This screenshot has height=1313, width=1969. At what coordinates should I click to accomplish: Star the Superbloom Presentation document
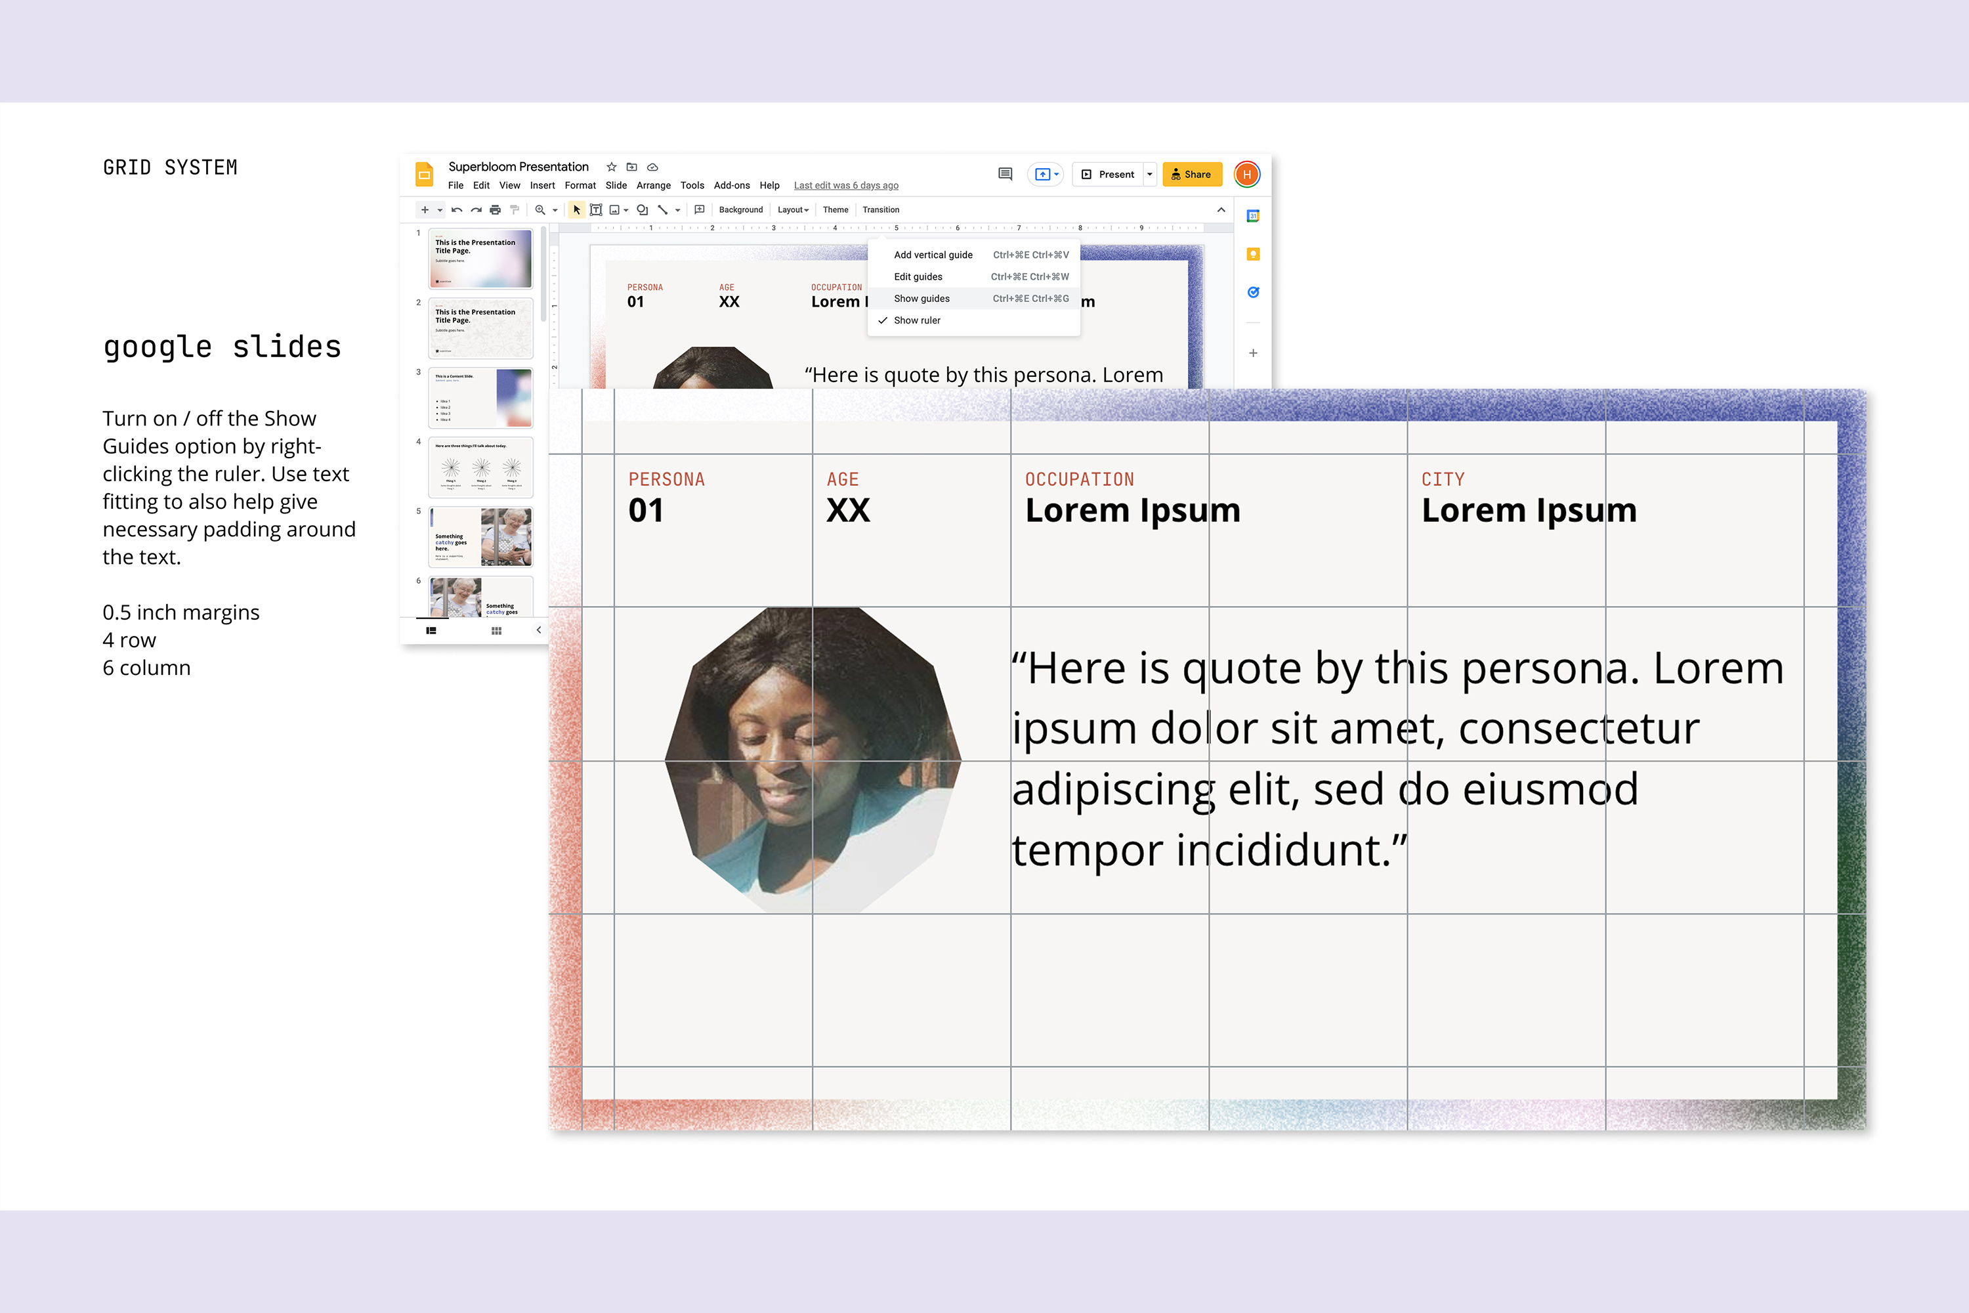[x=611, y=167]
